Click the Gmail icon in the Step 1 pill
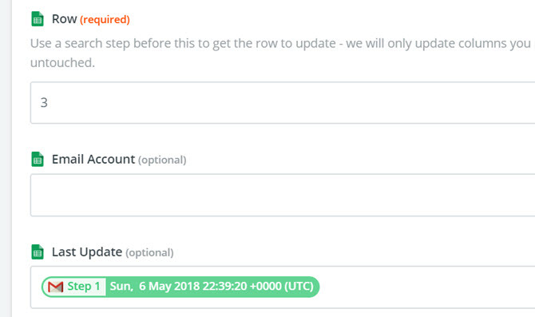Viewport: 535px width, 317px height. tap(56, 287)
